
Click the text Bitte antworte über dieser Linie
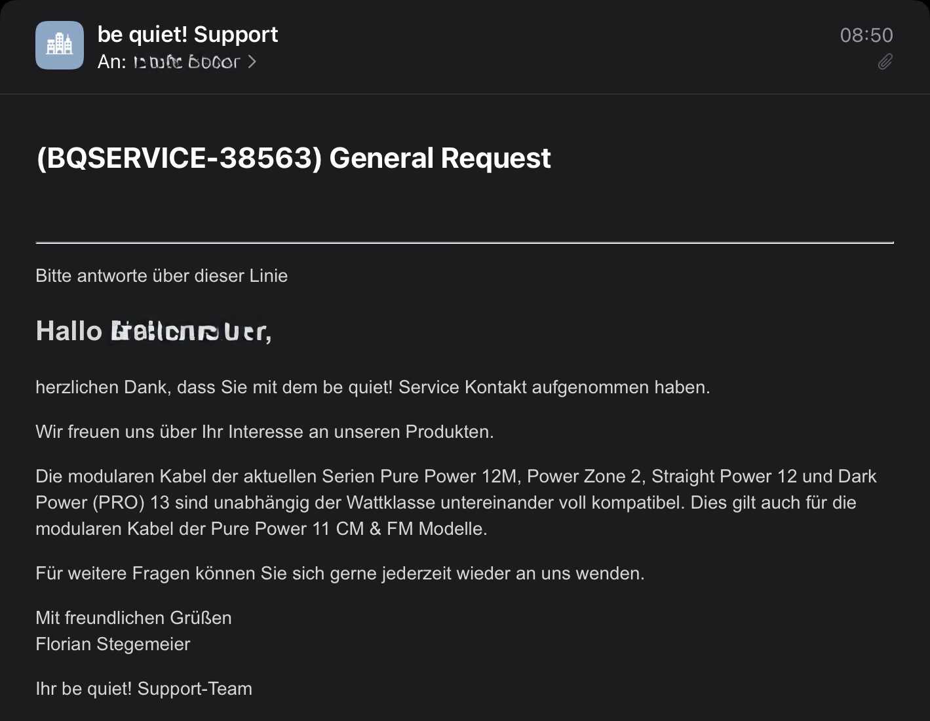point(162,275)
